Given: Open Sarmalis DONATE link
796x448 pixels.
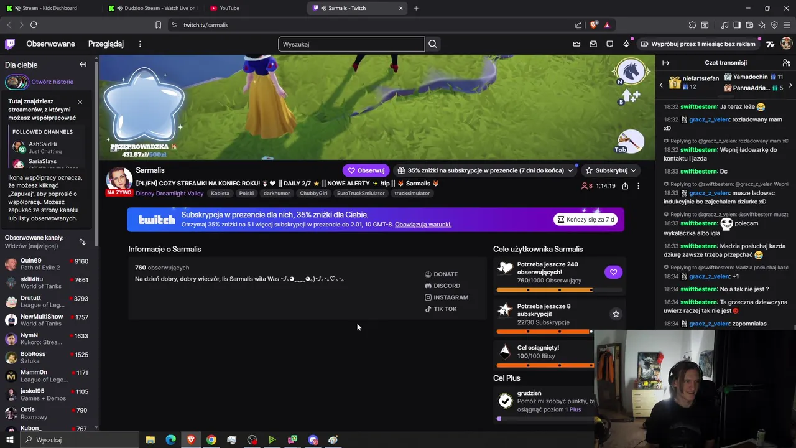Looking at the screenshot, I should (x=441, y=274).
